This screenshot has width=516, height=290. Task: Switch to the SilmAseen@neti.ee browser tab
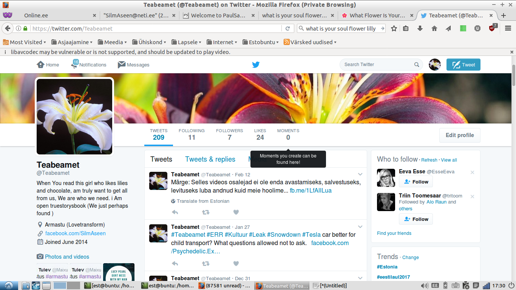(x=140, y=15)
